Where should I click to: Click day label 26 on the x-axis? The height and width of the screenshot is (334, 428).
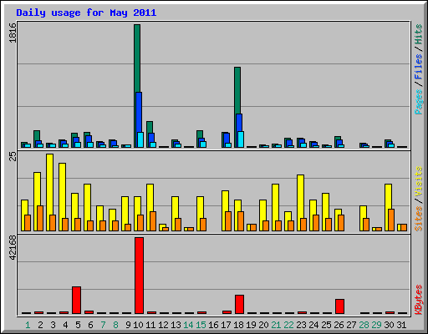coord(339,325)
